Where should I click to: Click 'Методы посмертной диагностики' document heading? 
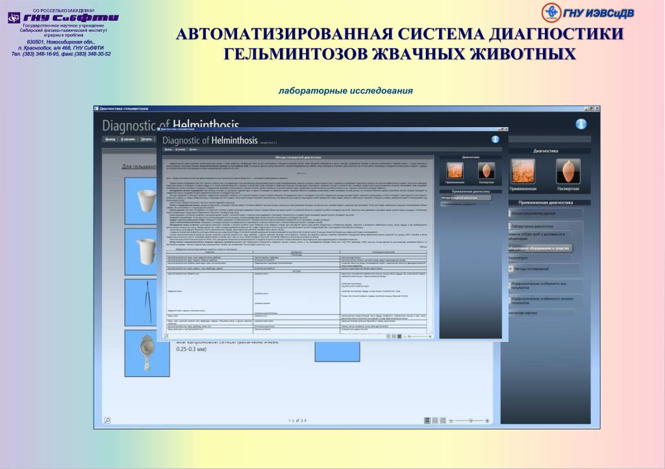[298, 157]
